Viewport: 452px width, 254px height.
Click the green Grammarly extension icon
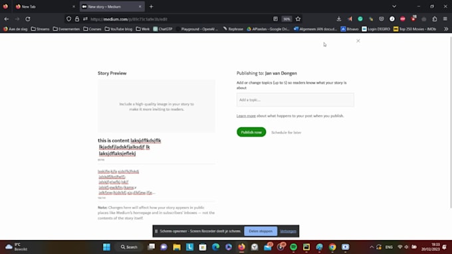[360, 19]
